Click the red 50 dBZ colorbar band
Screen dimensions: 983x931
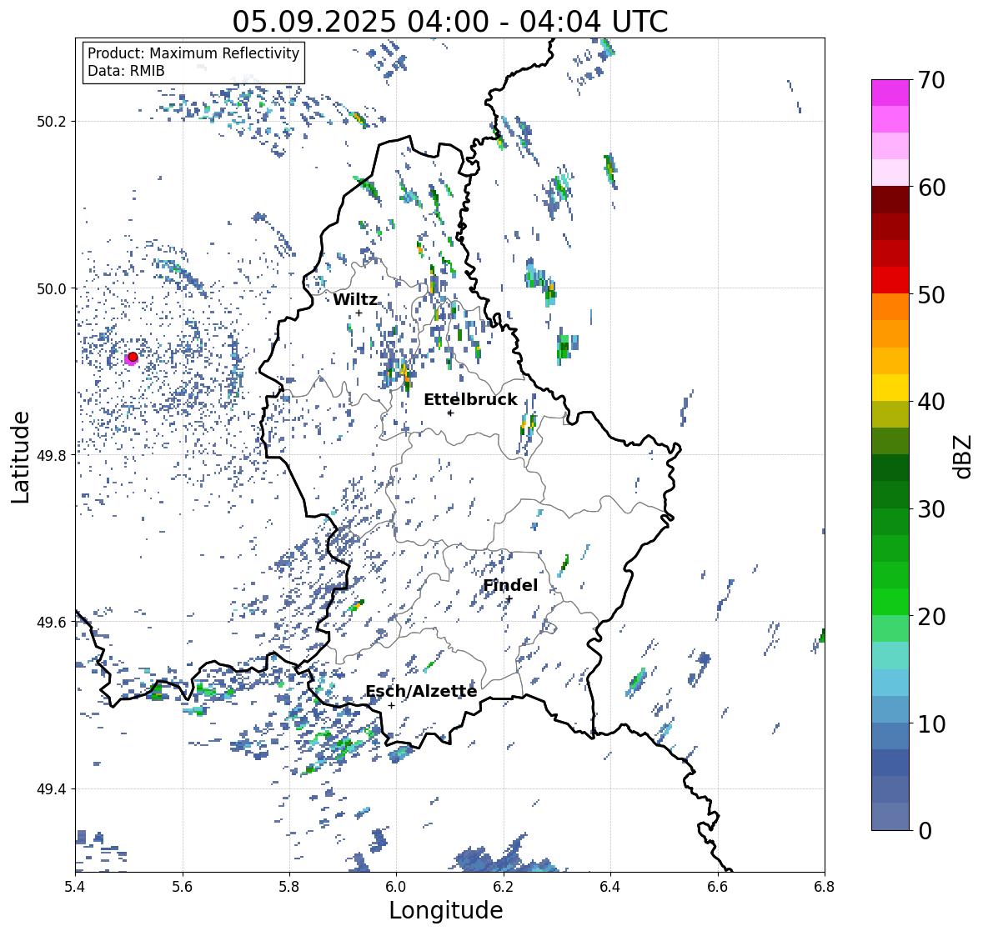coord(890,280)
